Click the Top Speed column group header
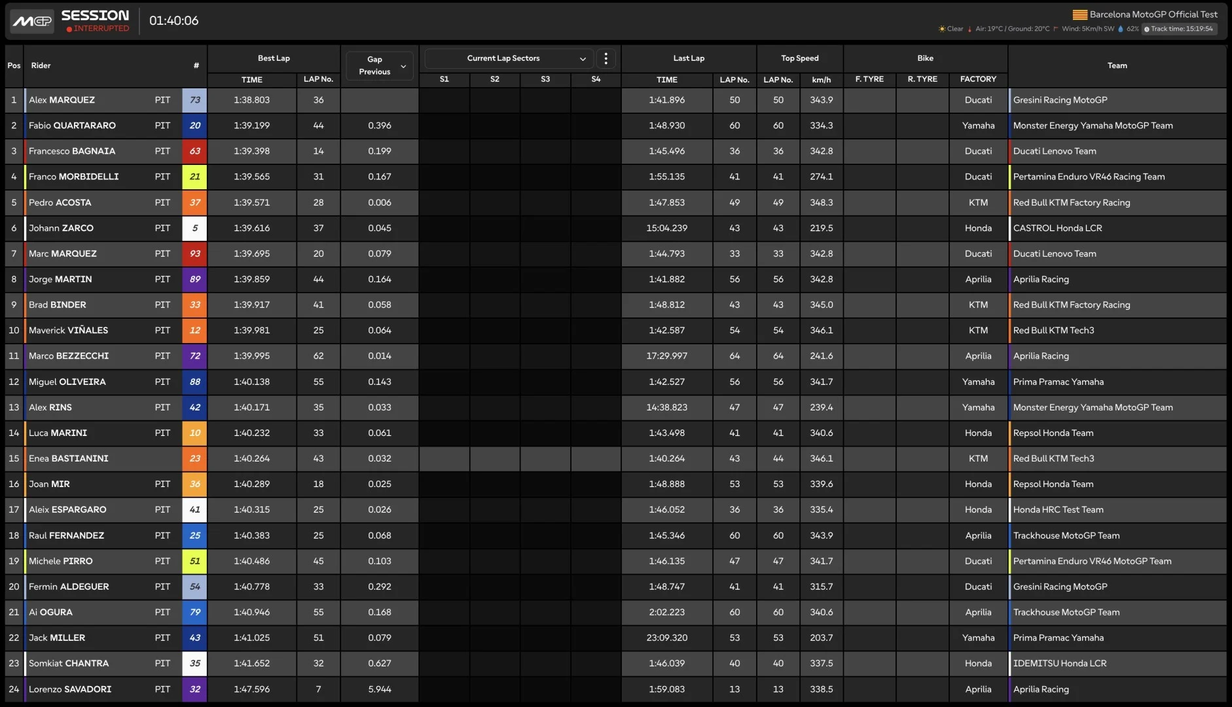 [800, 58]
